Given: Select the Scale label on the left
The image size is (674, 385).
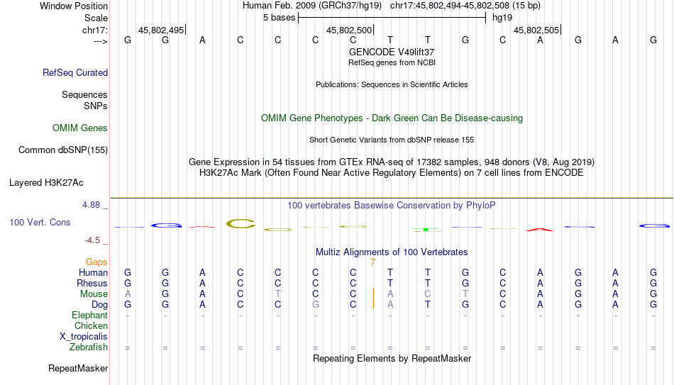Looking at the screenshot, I should (x=96, y=18).
